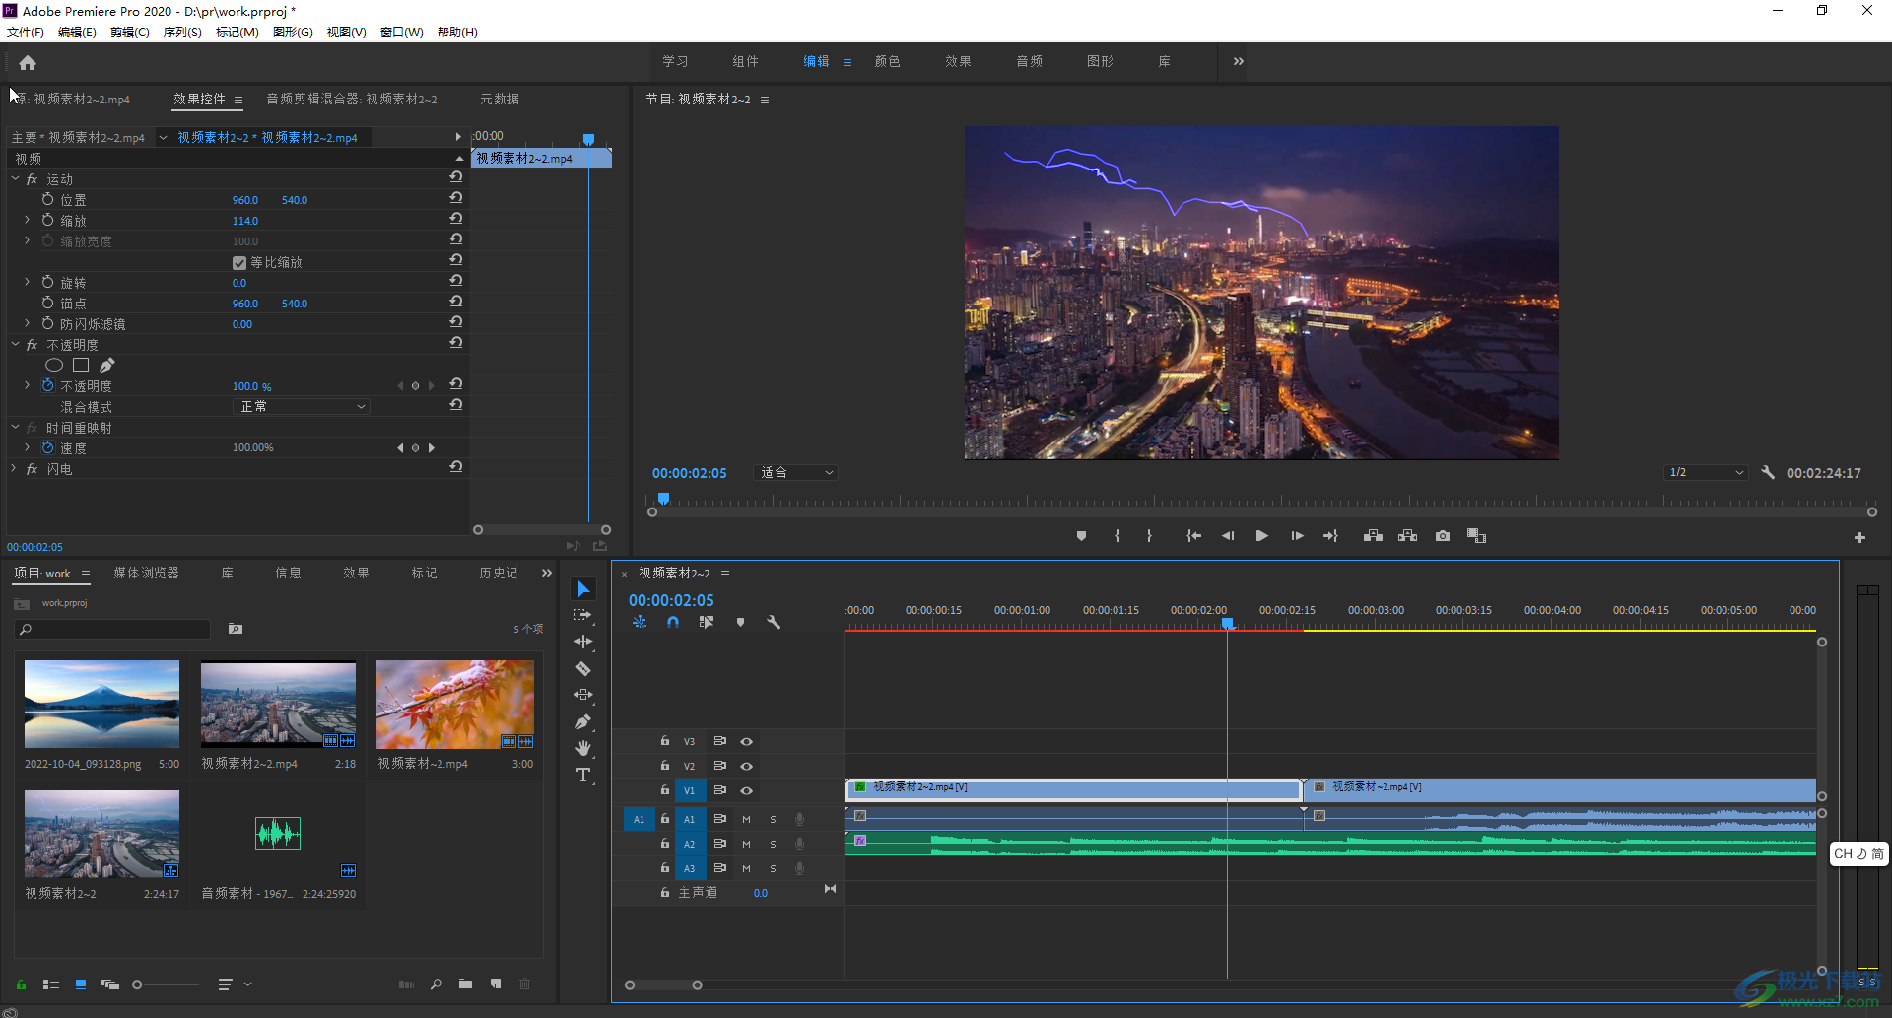Expand the Rotation (旋转) parameter
The image size is (1892, 1018).
coord(27,282)
